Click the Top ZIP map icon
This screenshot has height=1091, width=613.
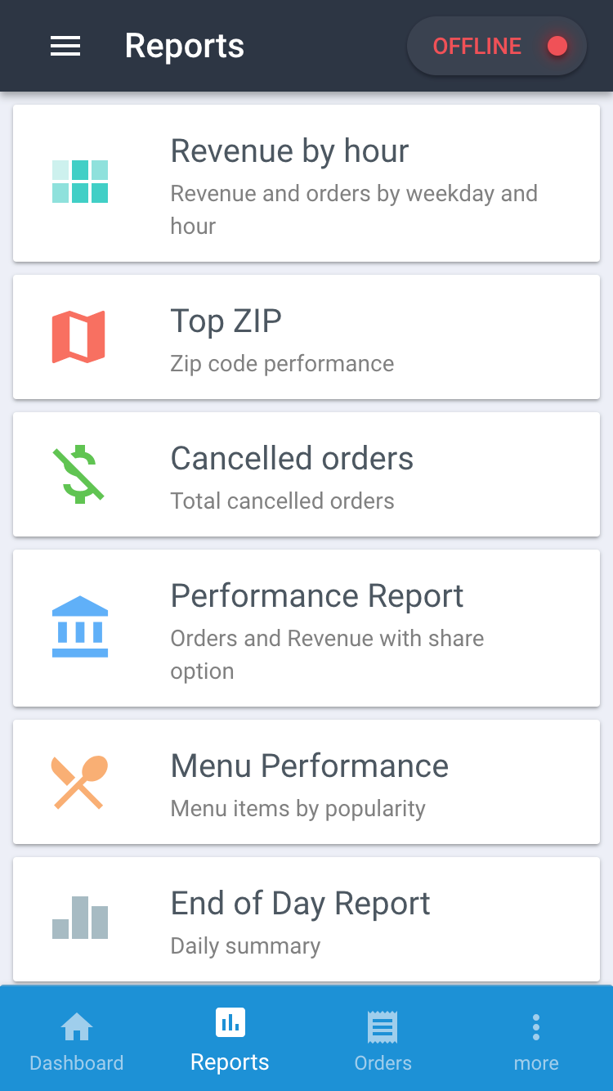tap(78, 336)
